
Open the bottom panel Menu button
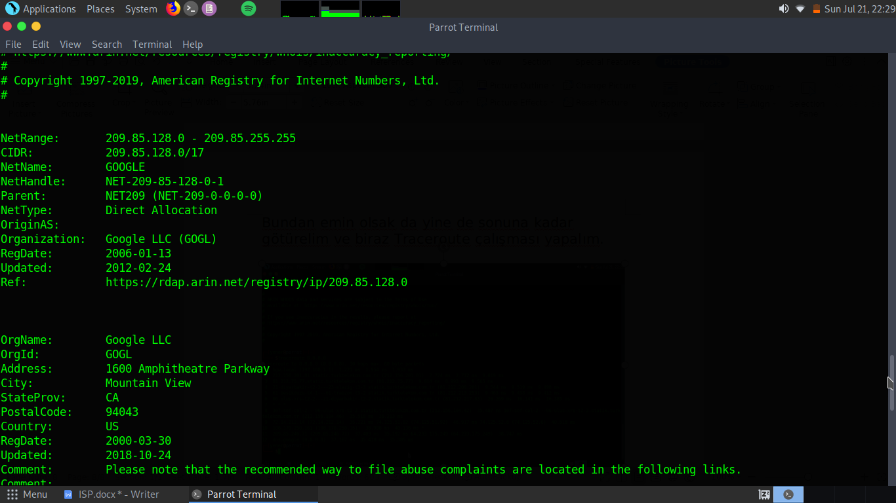pyautogui.click(x=28, y=494)
